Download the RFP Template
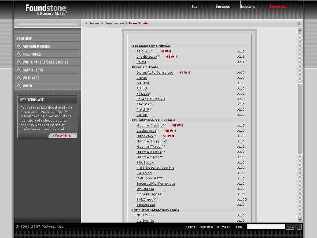 click(63, 136)
